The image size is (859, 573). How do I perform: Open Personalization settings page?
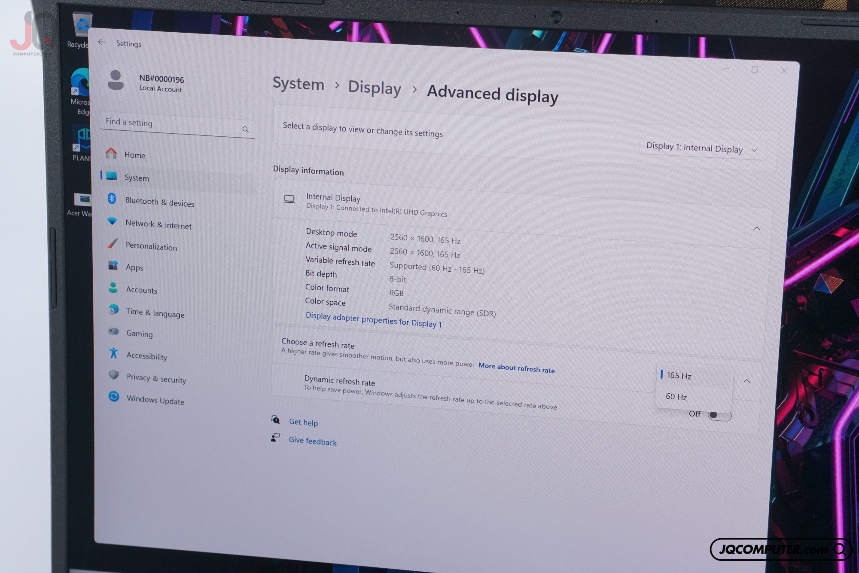click(x=151, y=246)
